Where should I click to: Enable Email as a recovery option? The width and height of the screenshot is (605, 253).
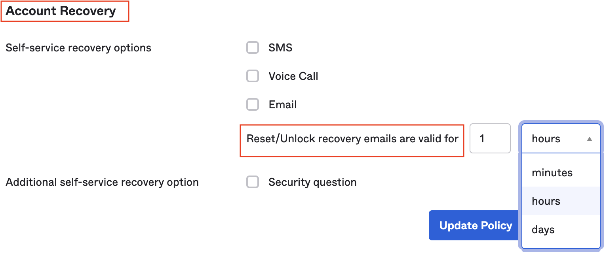tap(252, 104)
